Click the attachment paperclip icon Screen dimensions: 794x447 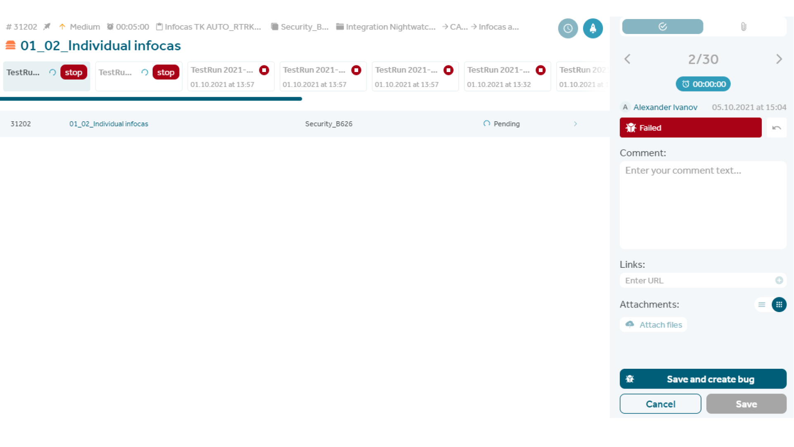coord(743,26)
